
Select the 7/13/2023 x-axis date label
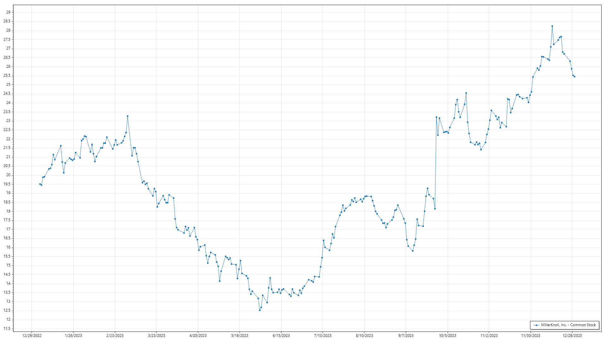pyautogui.click(x=323, y=336)
